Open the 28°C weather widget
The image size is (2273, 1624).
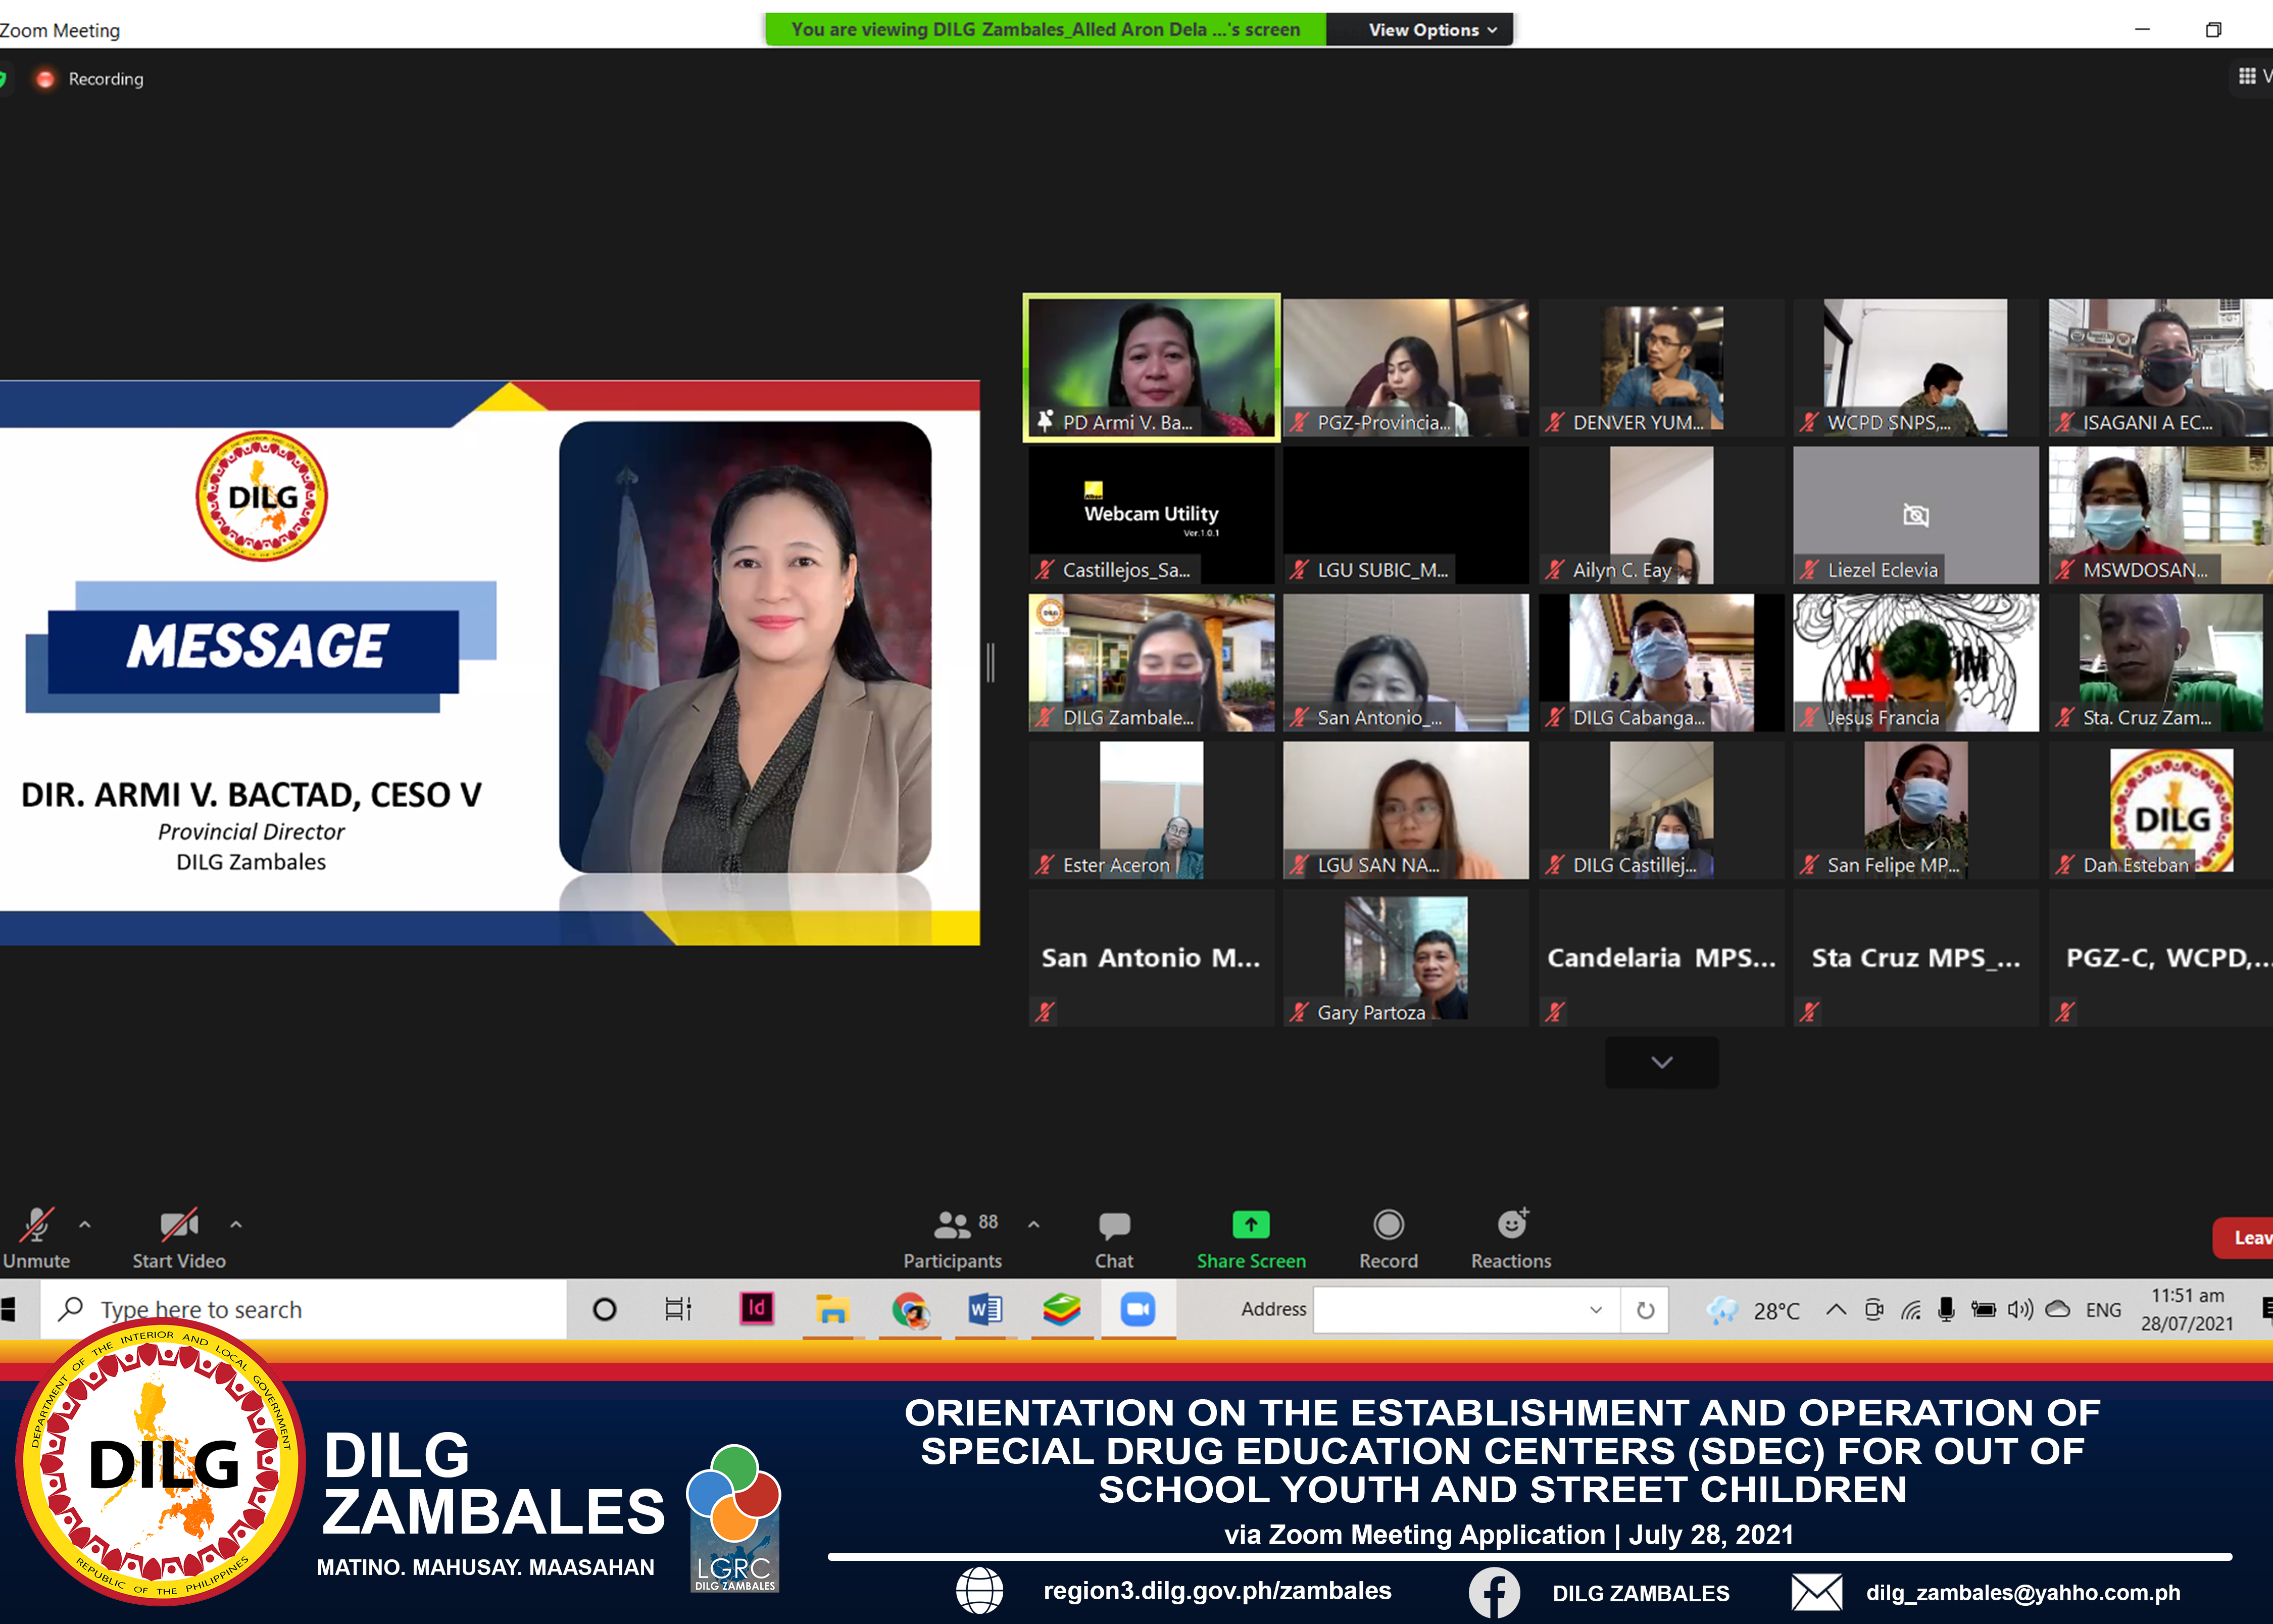point(1753,1310)
